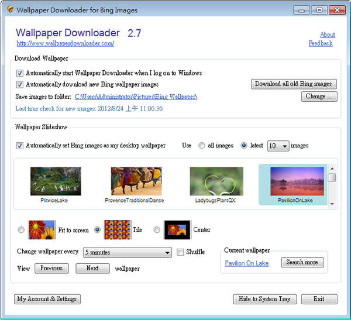Toggle automatically set Bing images as desktop wallpaper
This screenshot has height=320, width=351.
coord(20,146)
